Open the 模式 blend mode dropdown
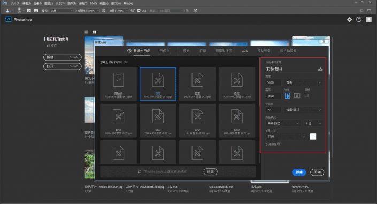The width and height of the screenshot is (377, 204). [x=61, y=11]
